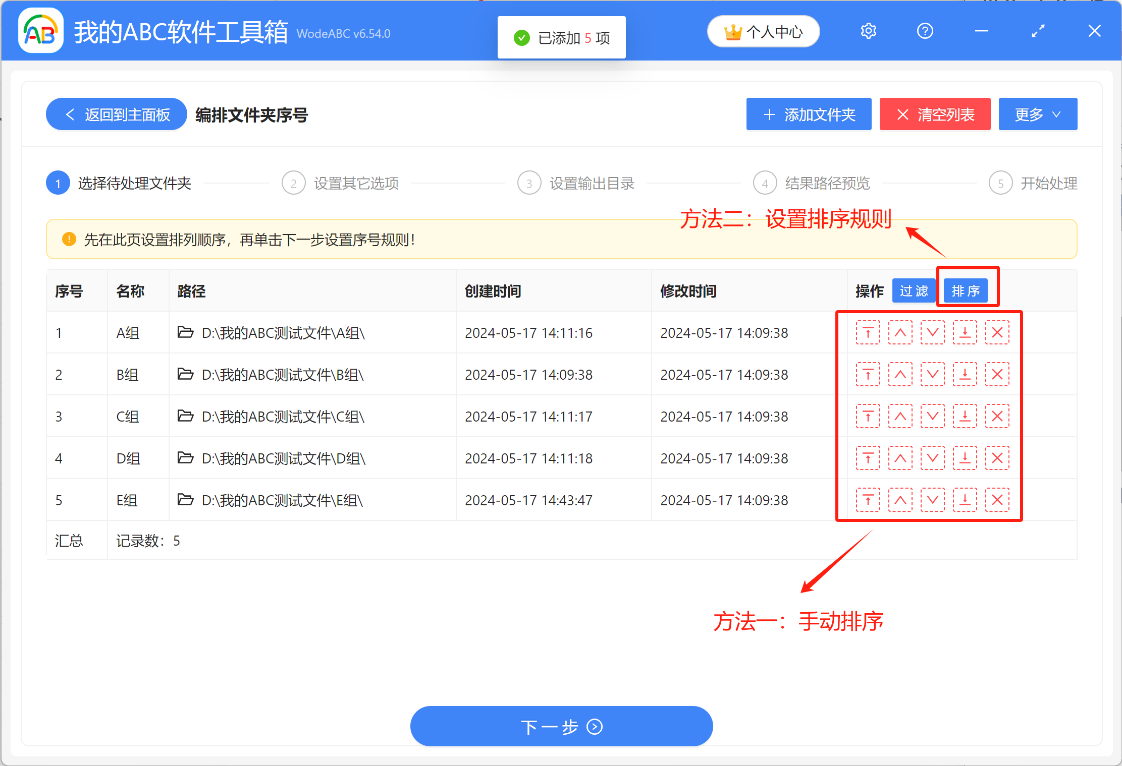Move D组 up one position
This screenshot has width=1122, height=766.
pyautogui.click(x=900, y=458)
